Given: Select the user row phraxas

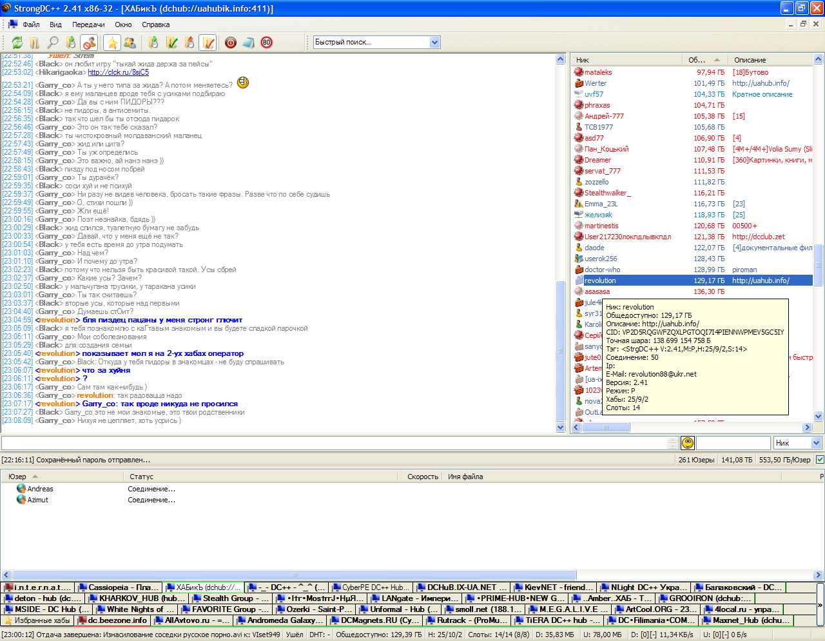Looking at the screenshot, I should tap(693, 105).
